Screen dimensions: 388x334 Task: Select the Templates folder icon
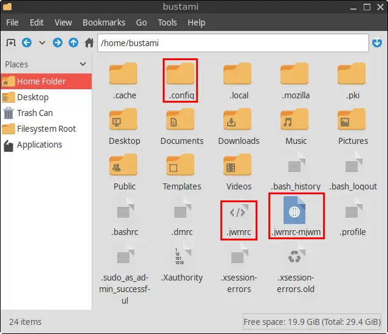point(180,165)
